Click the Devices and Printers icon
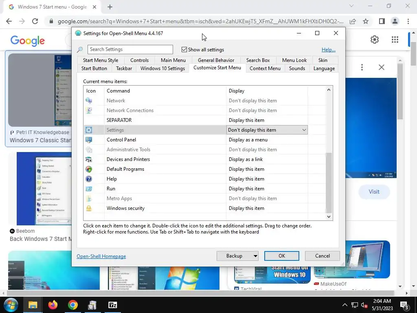417x313 pixels. click(89, 159)
